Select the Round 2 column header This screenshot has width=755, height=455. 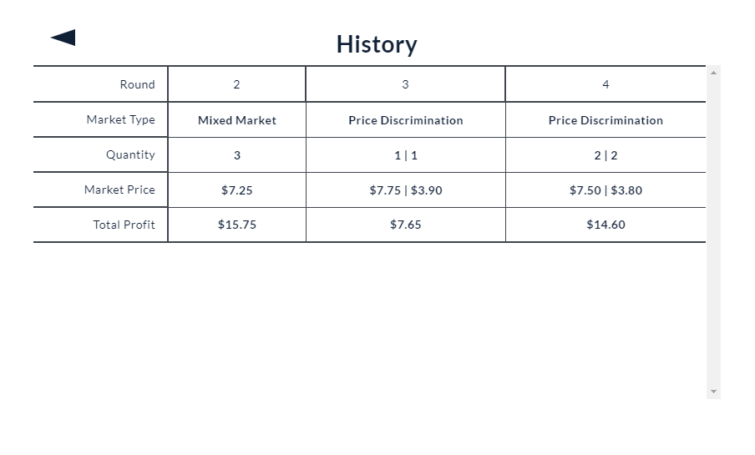237,84
